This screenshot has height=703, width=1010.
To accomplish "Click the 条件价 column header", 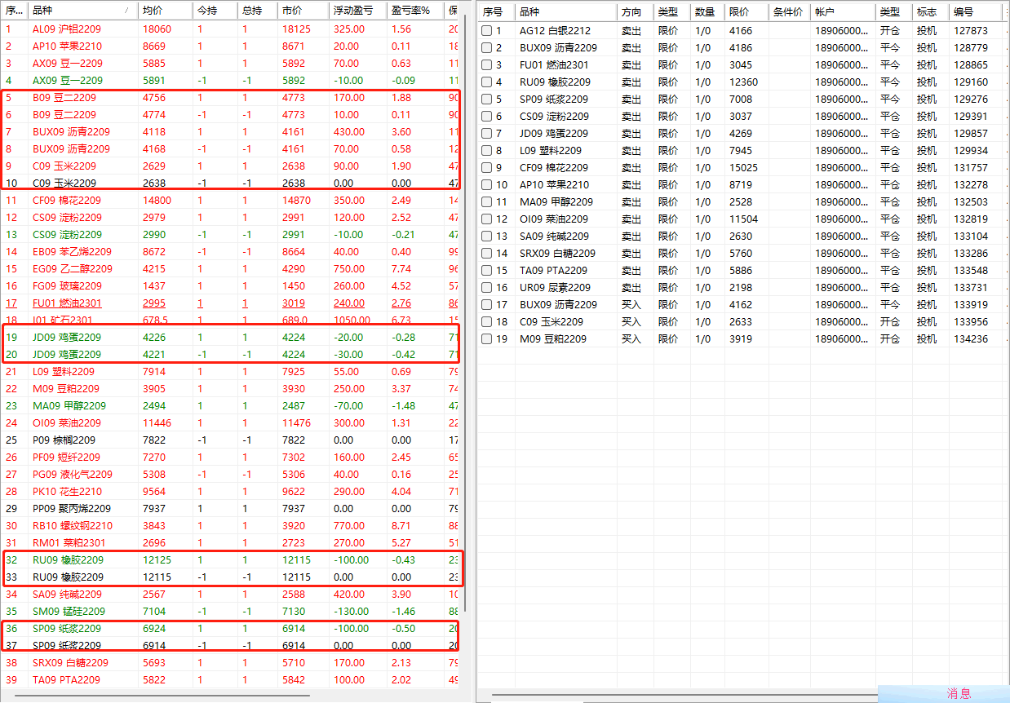I will coord(787,12).
